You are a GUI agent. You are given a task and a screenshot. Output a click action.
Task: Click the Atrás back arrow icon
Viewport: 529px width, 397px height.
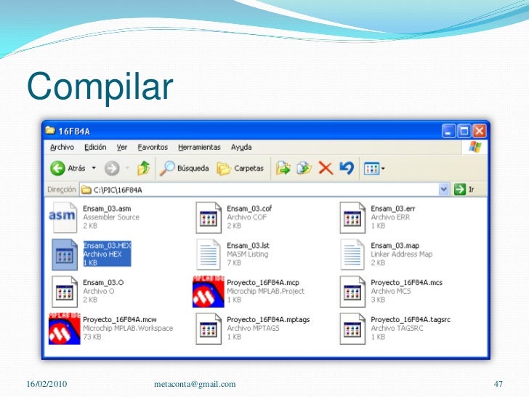57,168
